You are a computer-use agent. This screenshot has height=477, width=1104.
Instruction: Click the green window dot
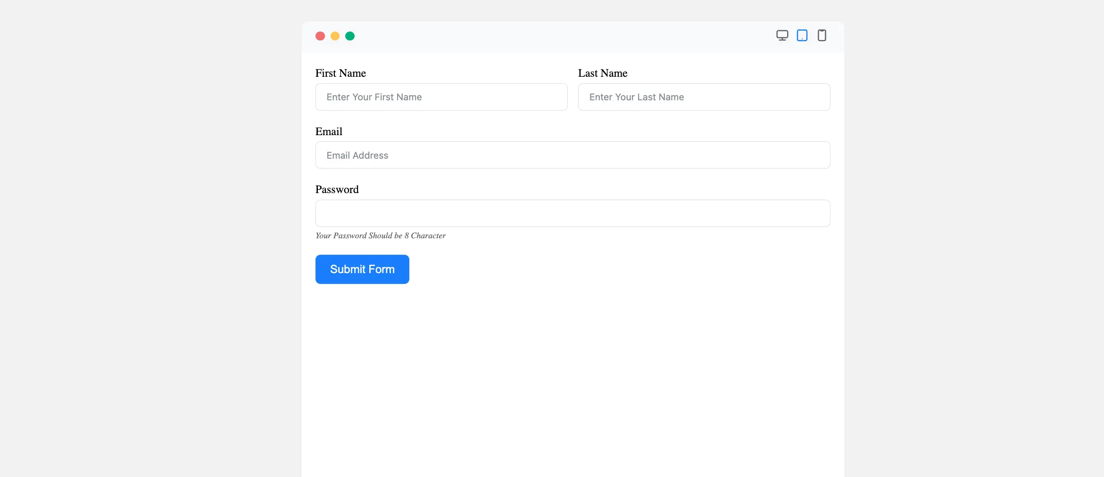pos(350,36)
